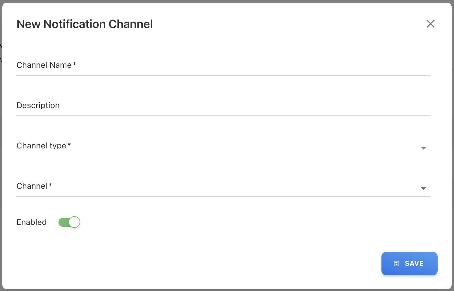Click the Channel dropdown arrow icon

423,188
